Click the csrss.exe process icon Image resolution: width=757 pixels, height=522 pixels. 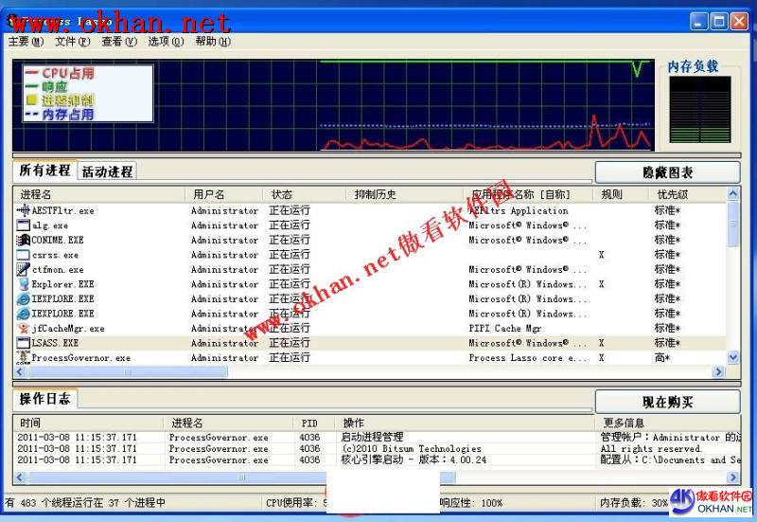(x=23, y=255)
